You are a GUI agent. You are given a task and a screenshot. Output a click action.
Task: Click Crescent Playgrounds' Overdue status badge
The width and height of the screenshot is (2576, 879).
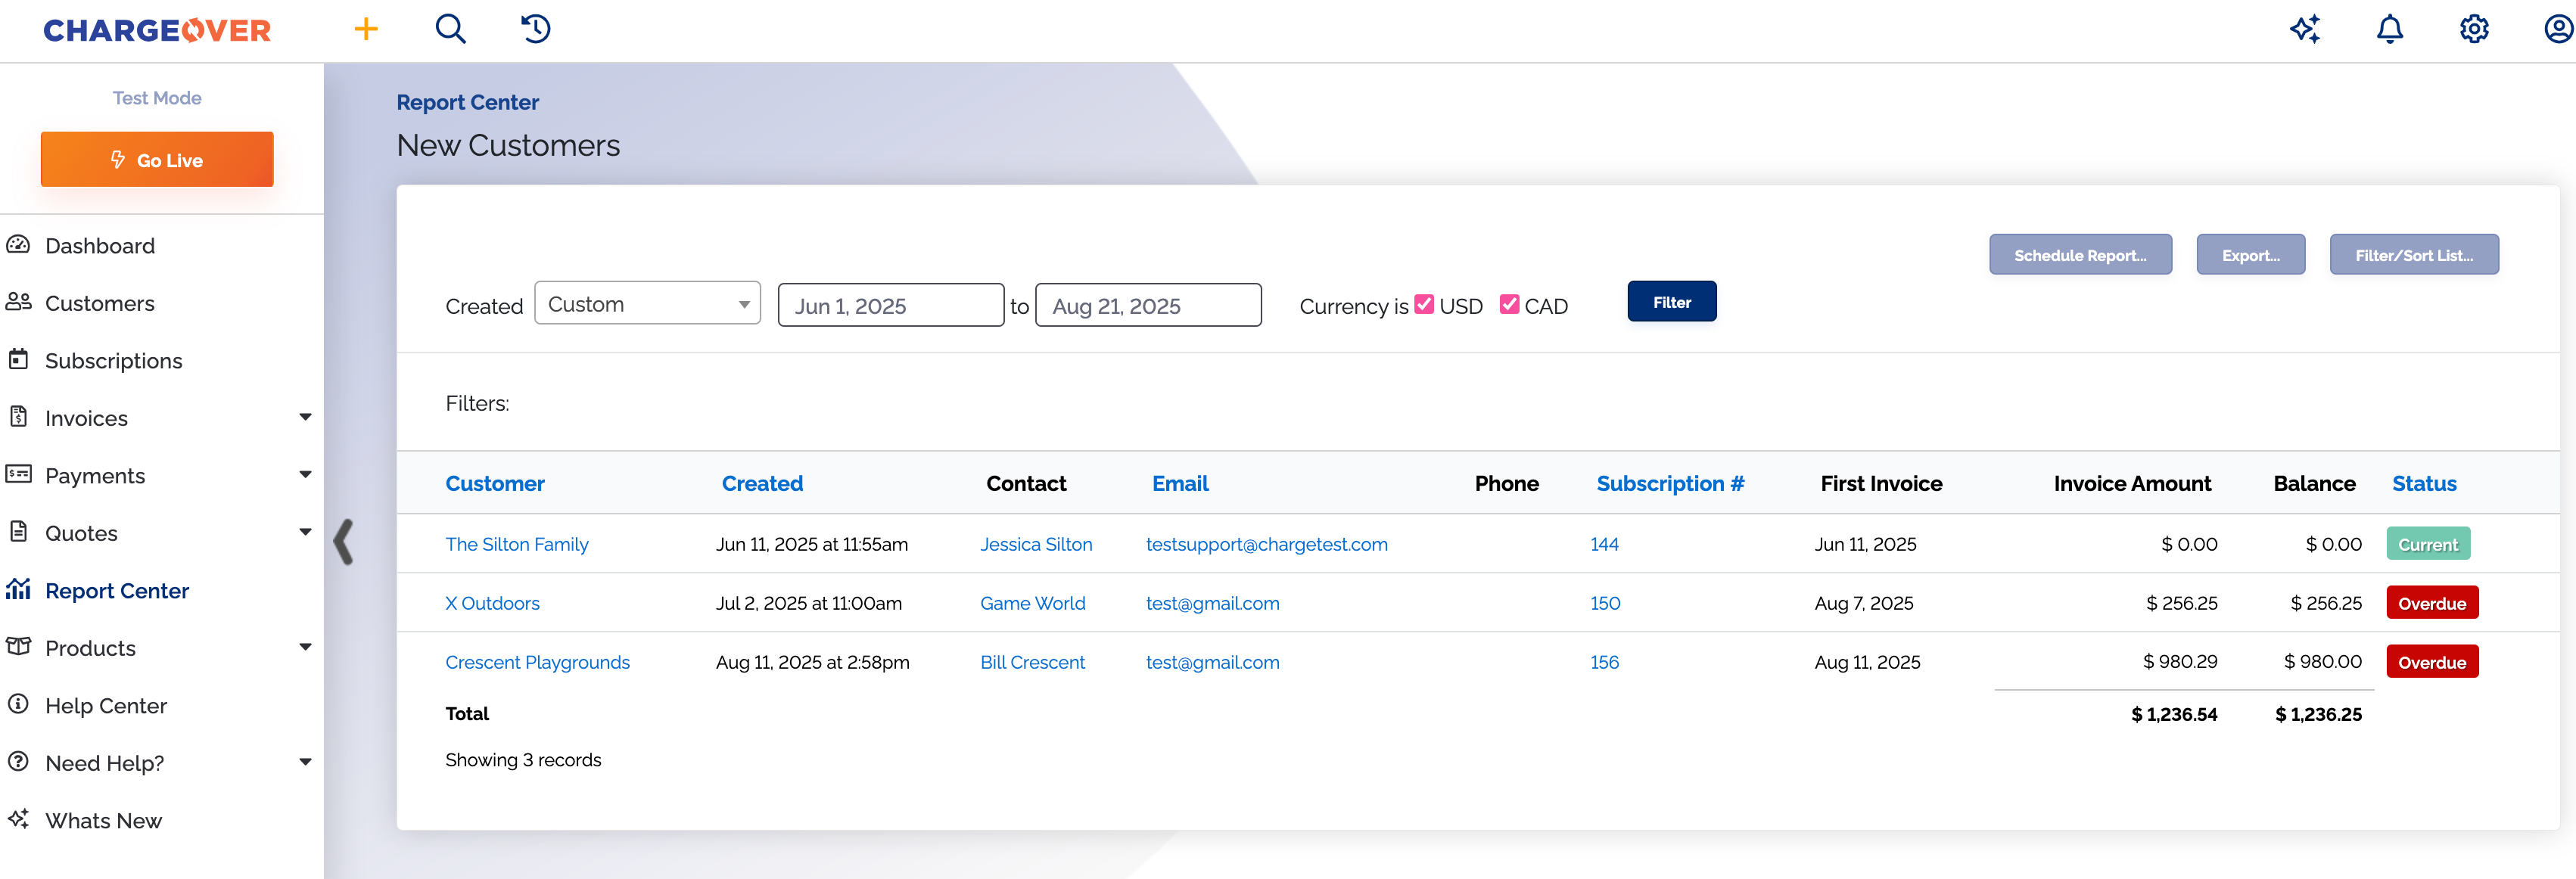pyautogui.click(x=2432, y=662)
